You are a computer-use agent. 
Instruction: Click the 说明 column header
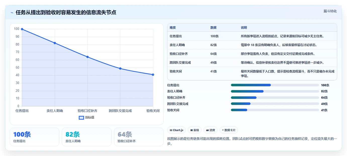[244, 27]
